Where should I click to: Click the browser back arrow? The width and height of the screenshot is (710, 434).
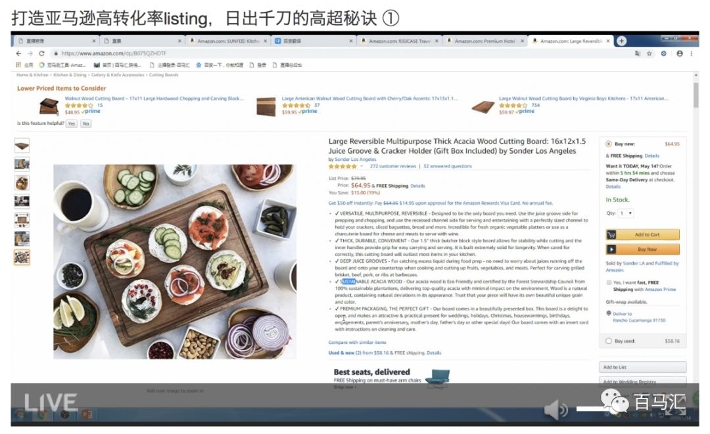[18, 53]
